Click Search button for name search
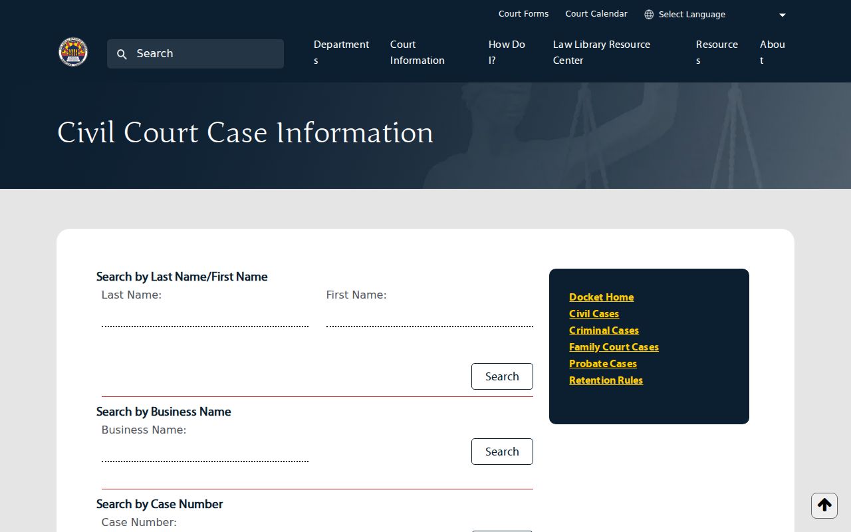The height and width of the screenshot is (532, 851). point(502,376)
